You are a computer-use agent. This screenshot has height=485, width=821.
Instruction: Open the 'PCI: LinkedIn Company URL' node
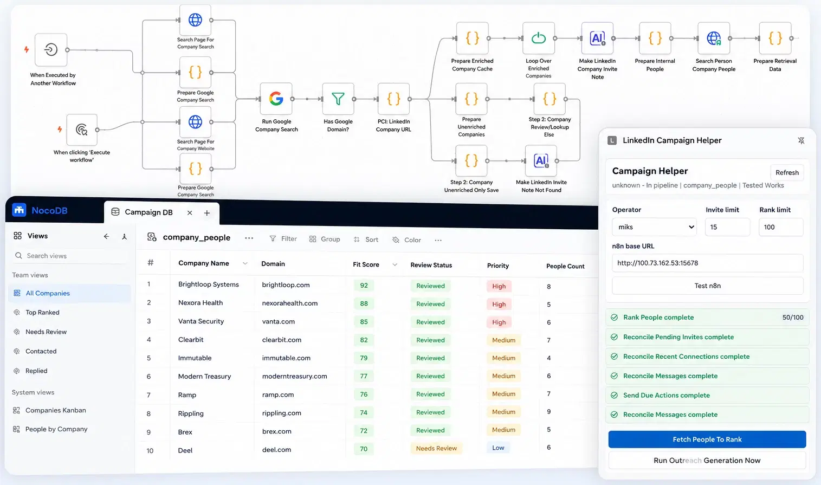(394, 99)
